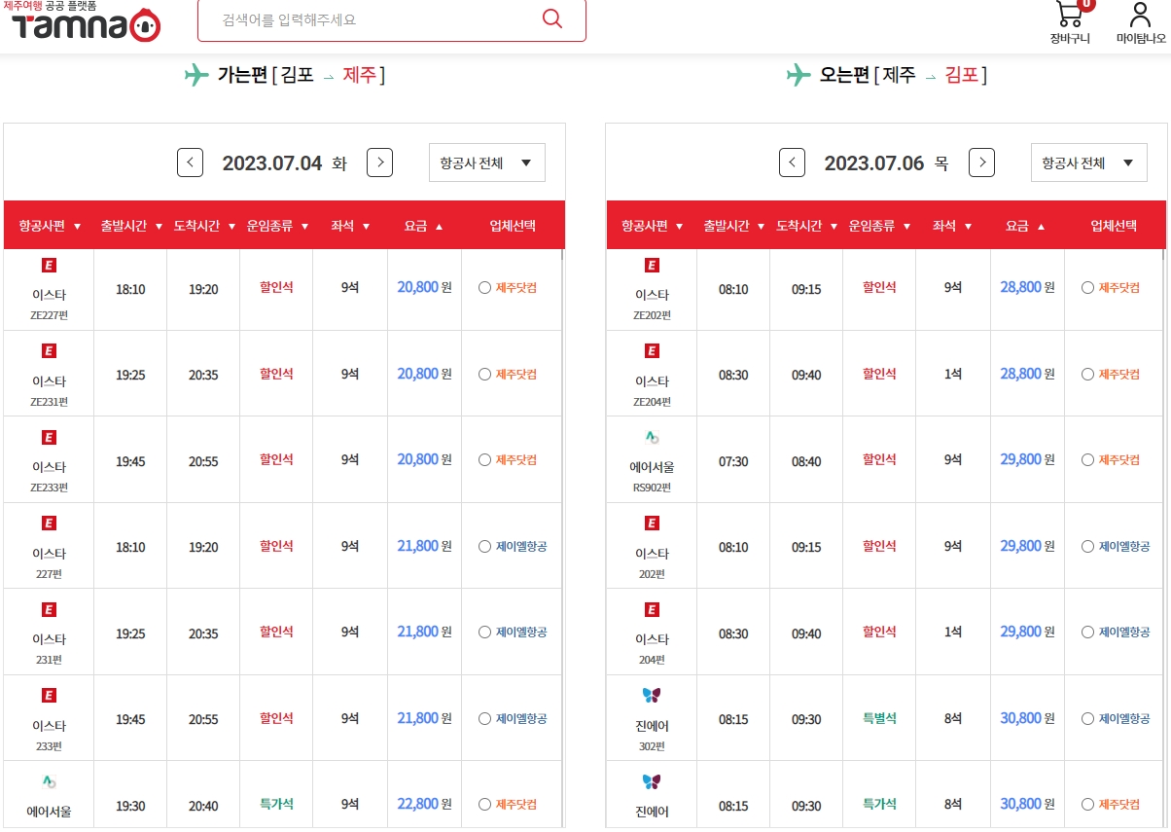Viewport: 1171px width, 832px height.
Task: Select 제이엘항공 label for return 202편
Action: pyautogui.click(x=1124, y=547)
